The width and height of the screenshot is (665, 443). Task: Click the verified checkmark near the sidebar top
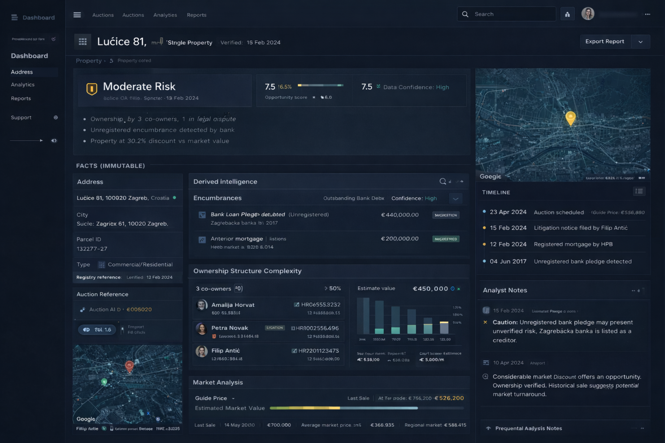pyautogui.click(x=53, y=39)
